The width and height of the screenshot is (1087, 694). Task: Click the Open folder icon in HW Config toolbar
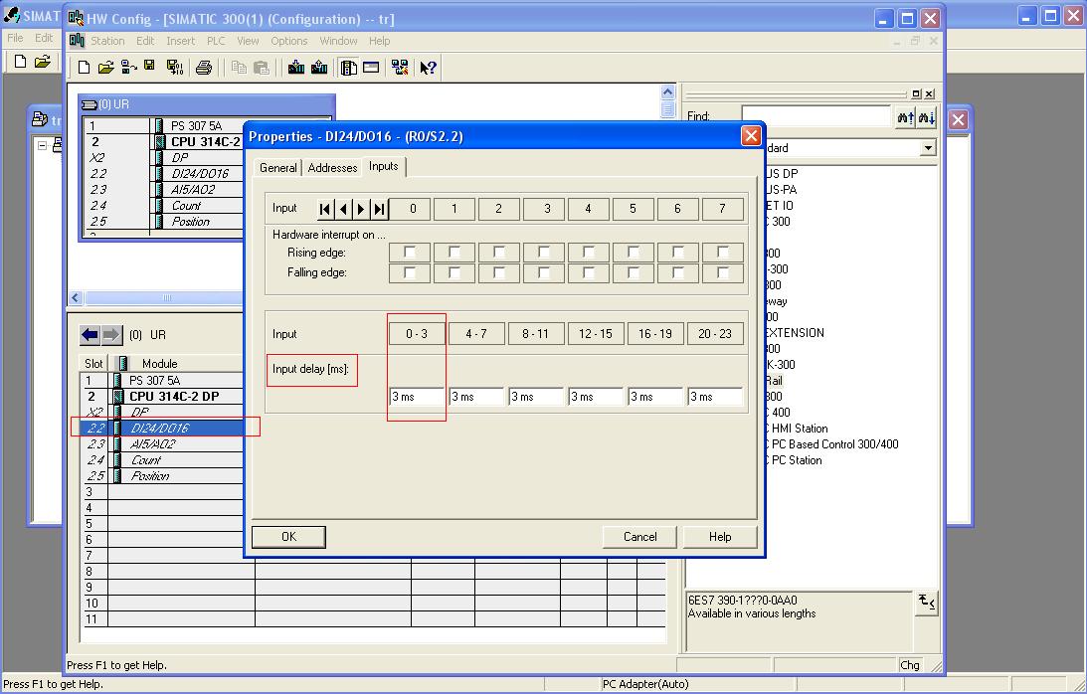[105, 68]
